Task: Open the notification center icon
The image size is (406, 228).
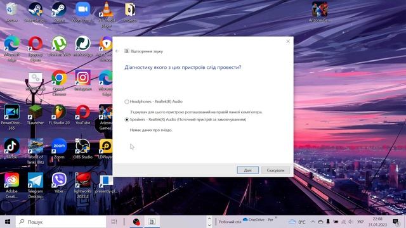Action: [x=396, y=222]
